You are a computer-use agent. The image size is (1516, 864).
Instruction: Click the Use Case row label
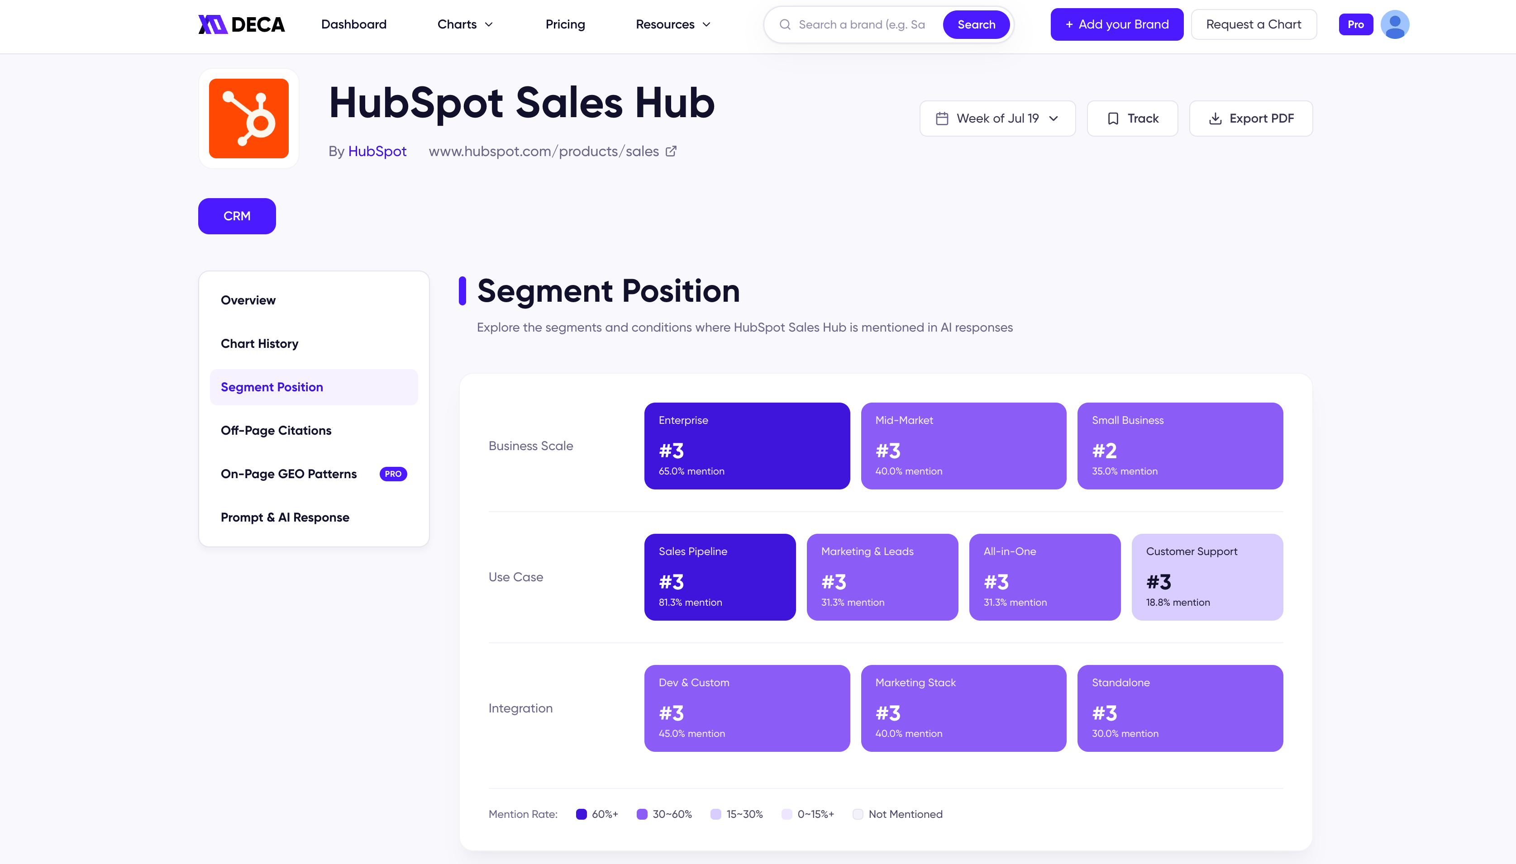pos(516,577)
